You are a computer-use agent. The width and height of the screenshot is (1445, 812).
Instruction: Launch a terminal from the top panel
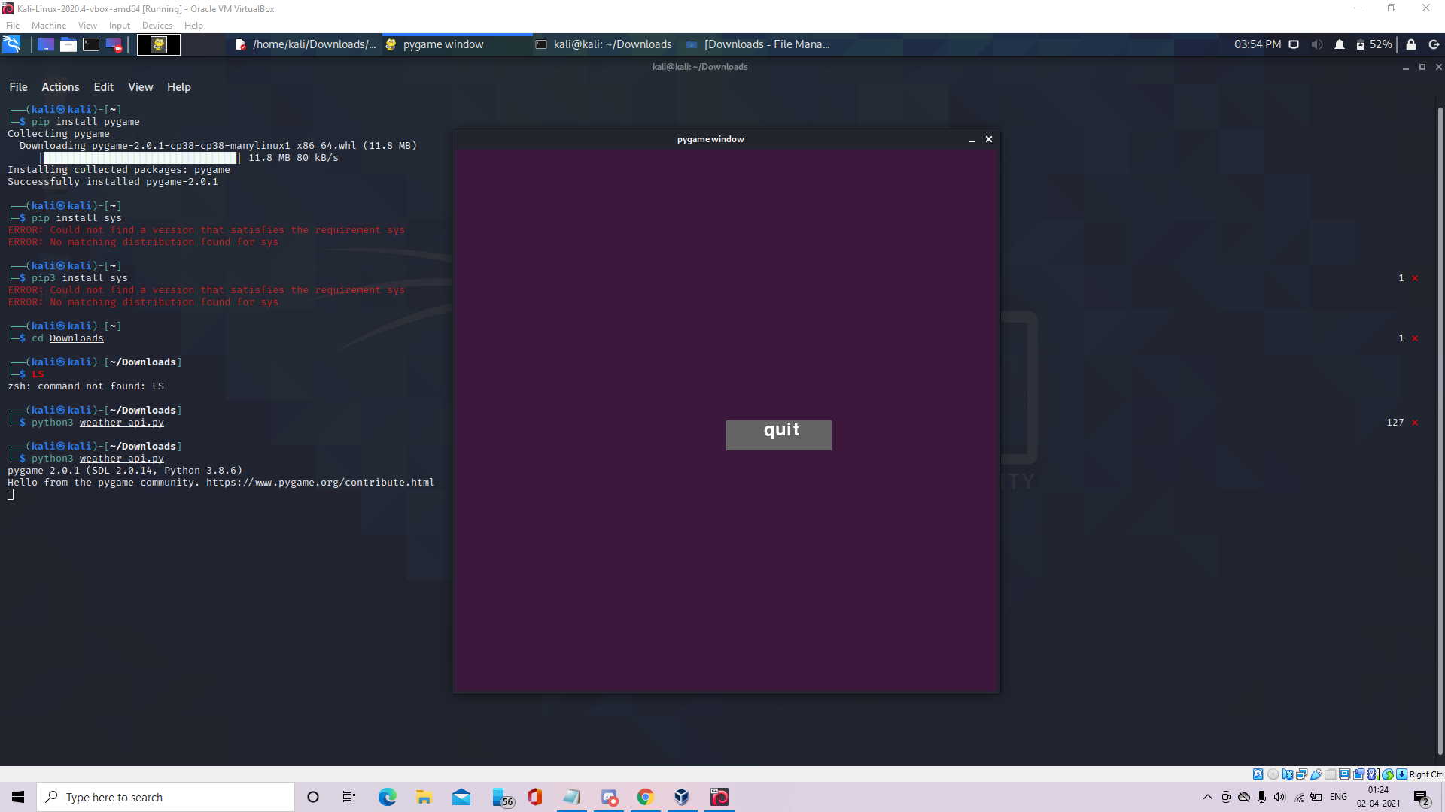90,44
